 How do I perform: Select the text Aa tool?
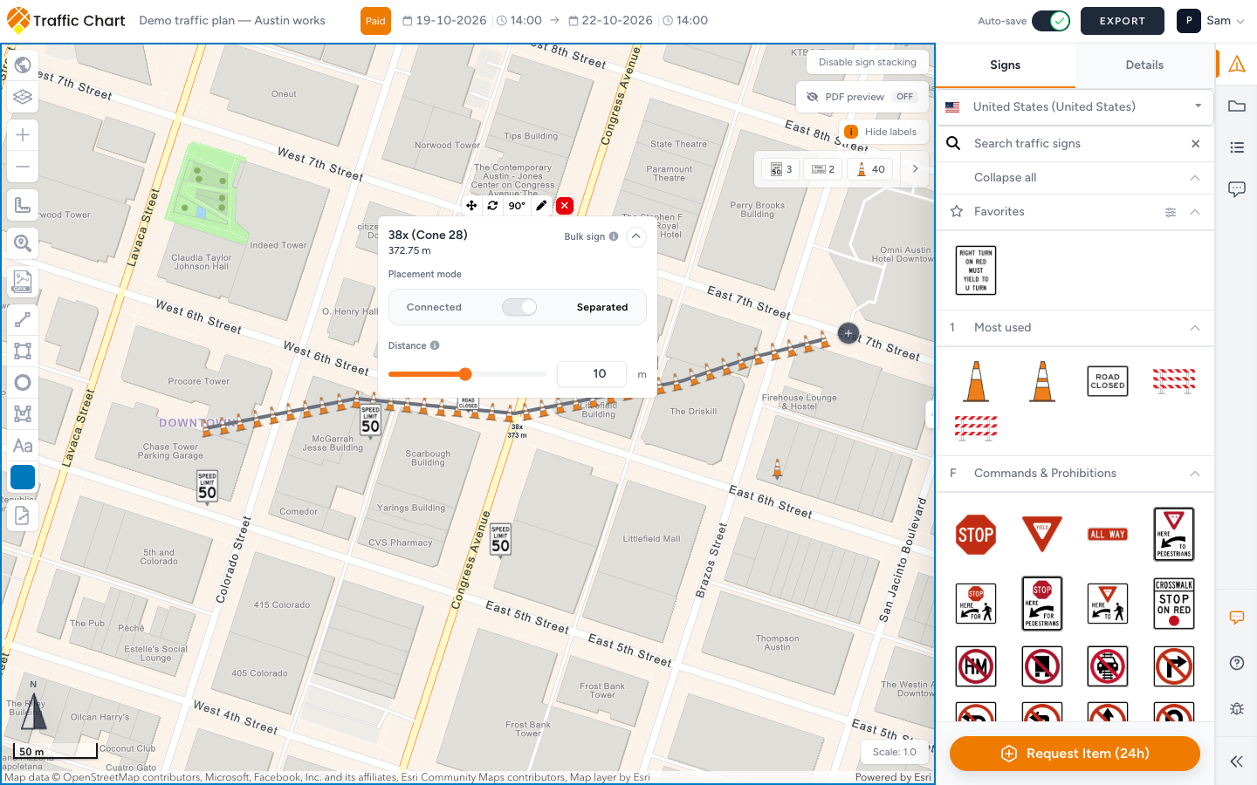[23, 446]
